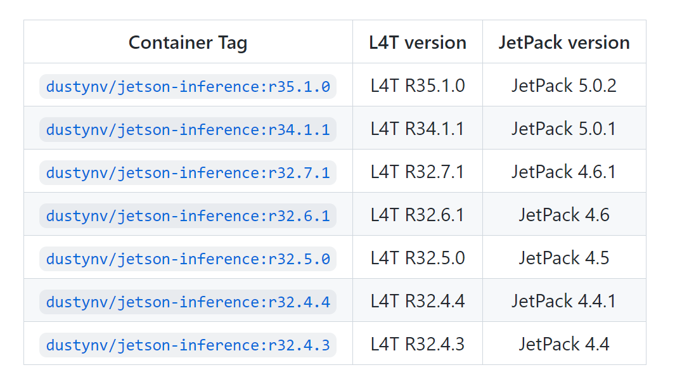
Task: Open the dustynv/jetson-inference:r35.1.0 container link
Action: [x=188, y=86]
